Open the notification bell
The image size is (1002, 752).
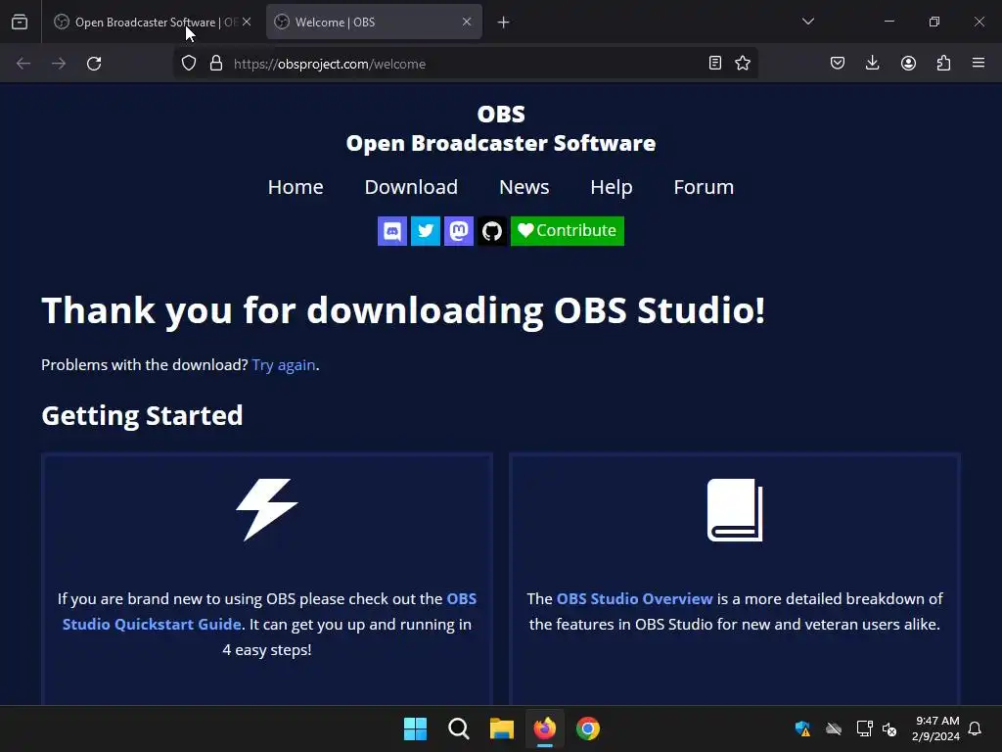975,728
